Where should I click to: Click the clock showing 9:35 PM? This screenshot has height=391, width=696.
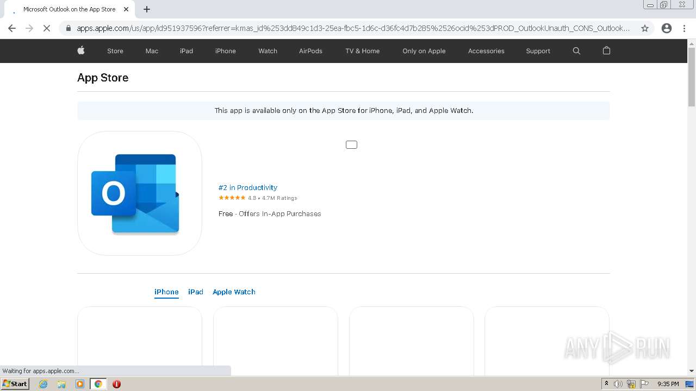pyautogui.click(x=668, y=384)
